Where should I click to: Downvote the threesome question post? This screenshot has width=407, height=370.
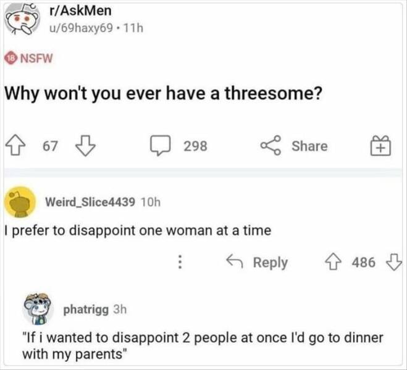pos(85,146)
